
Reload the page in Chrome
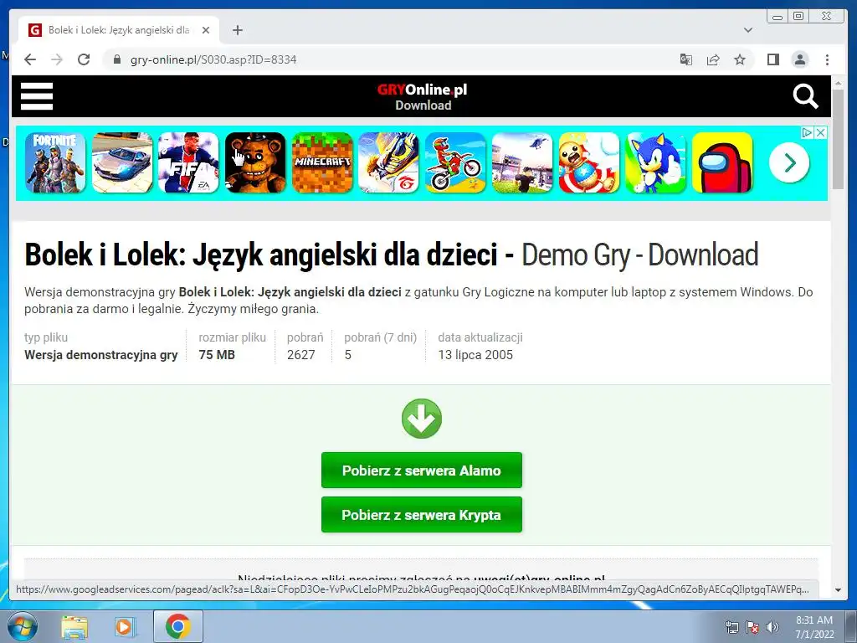84,59
